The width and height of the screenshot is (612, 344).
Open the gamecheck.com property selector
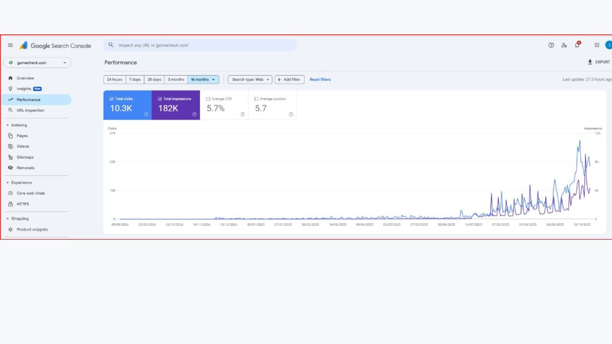tap(37, 63)
